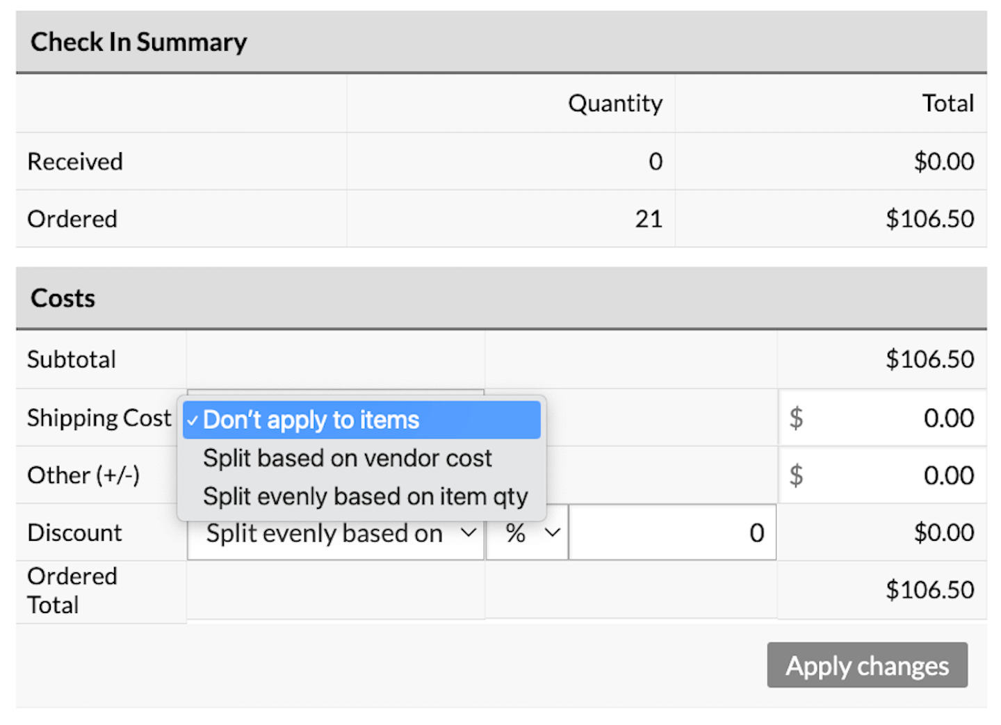Pick "Split evenly based on item qty"
The height and width of the screenshot is (725, 1001).
click(365, 496)
